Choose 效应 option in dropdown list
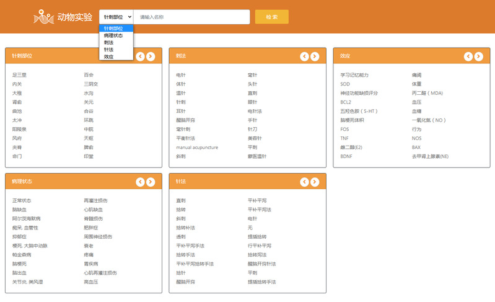 109,56
